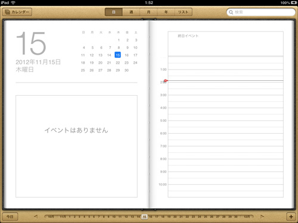Tap the plus icon to add event
This screenshot has height=223, width=298.
(291, 216)
